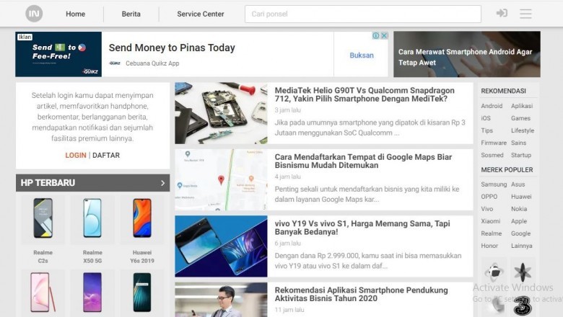The image size is (563, 317).
Task: Click the DAFTAR registration link
Action: 106,156
